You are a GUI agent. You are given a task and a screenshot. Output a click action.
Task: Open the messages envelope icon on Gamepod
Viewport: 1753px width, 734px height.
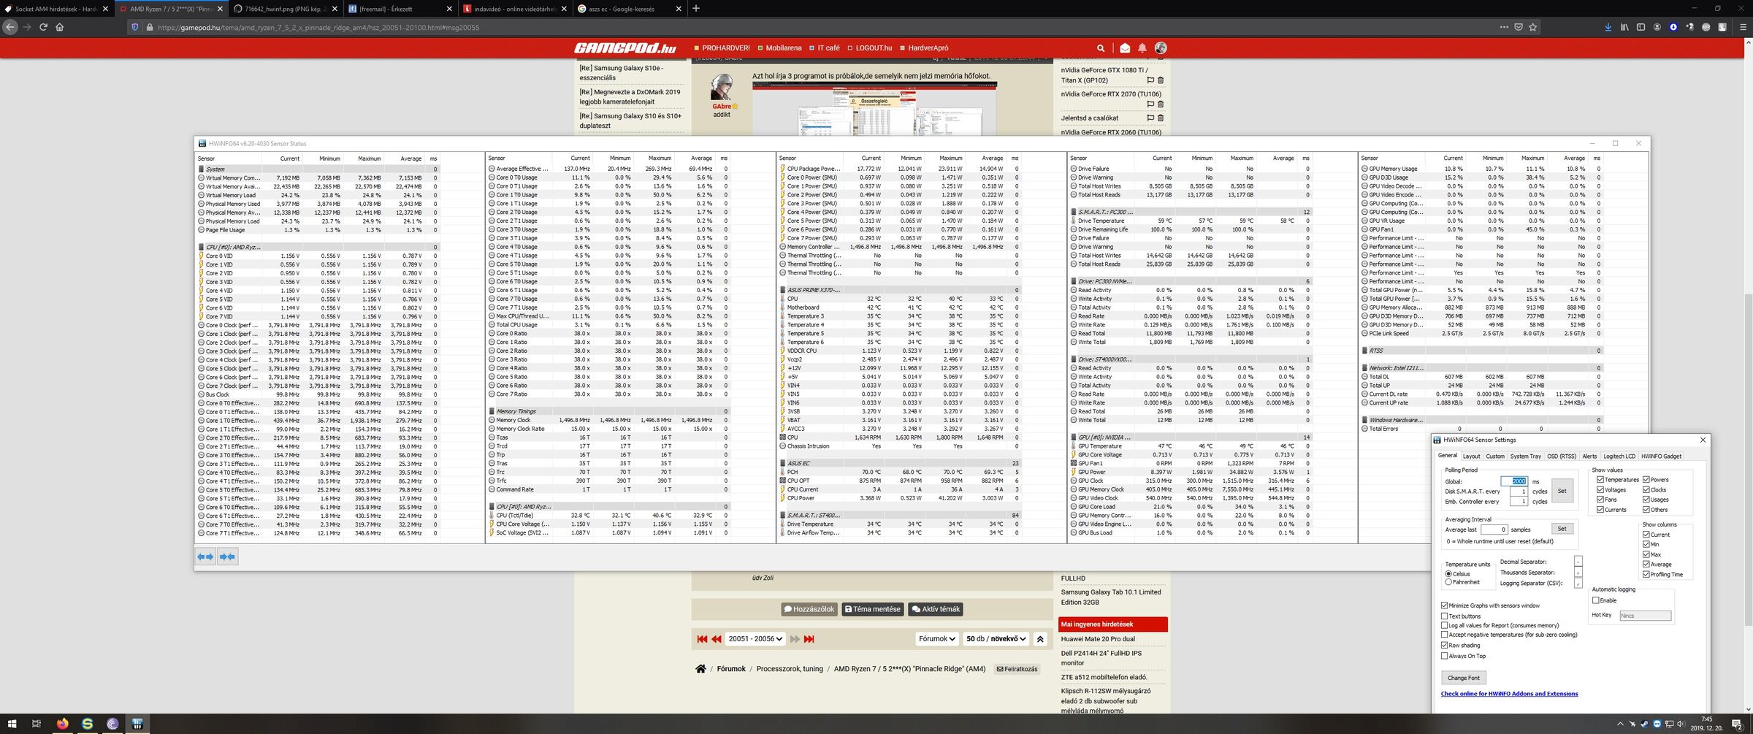click(x=1125, y=48)
